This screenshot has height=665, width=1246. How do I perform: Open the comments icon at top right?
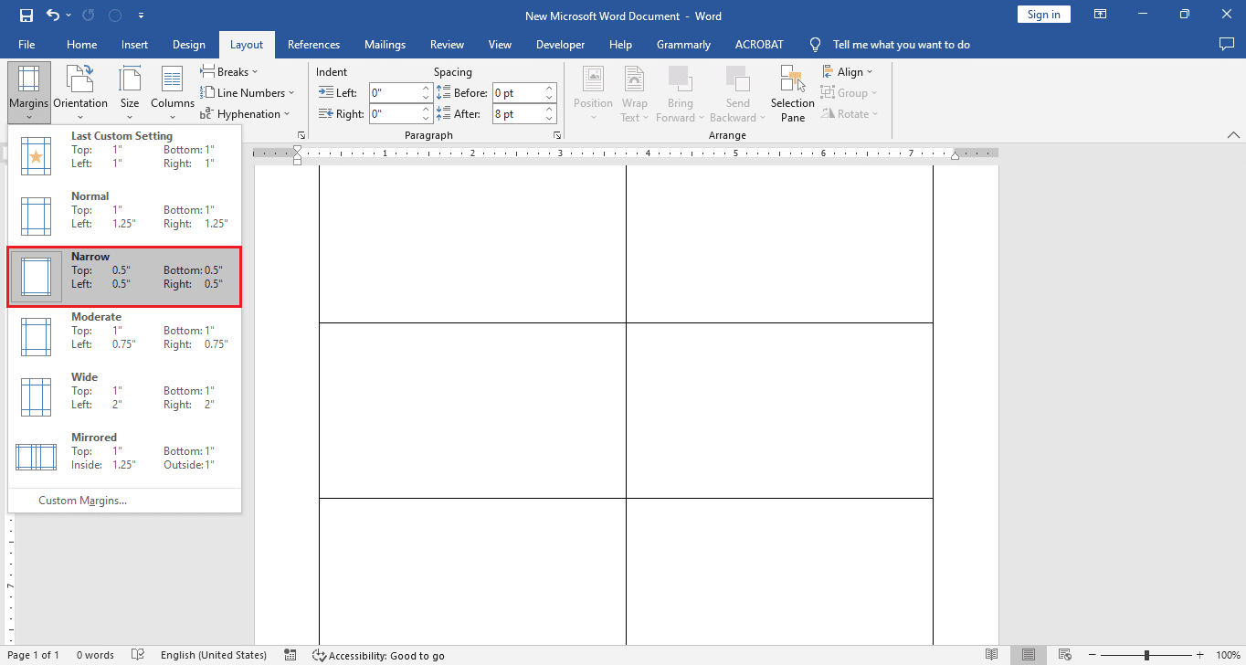click(1227, 44)
